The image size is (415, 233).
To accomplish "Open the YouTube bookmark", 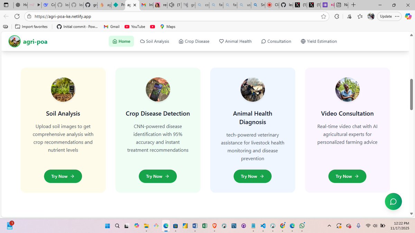I will 135,27.
